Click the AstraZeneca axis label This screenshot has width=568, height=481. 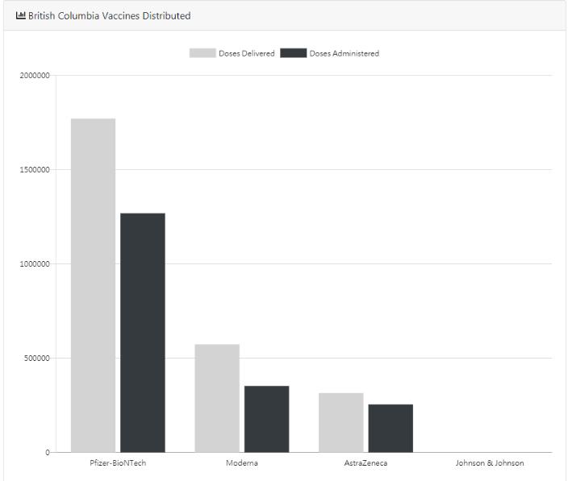click(365, 463)
